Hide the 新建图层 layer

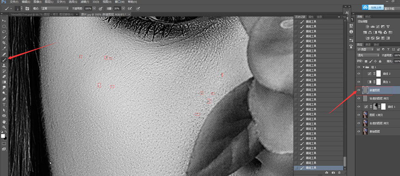[x=359, y=90]
